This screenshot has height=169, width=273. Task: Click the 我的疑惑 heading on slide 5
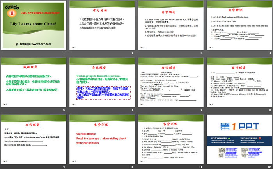click(x=30, y=67)
